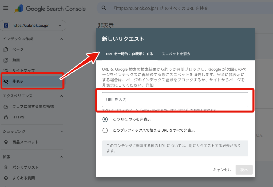Collapse the ショッピング section

tap(62, 132)
